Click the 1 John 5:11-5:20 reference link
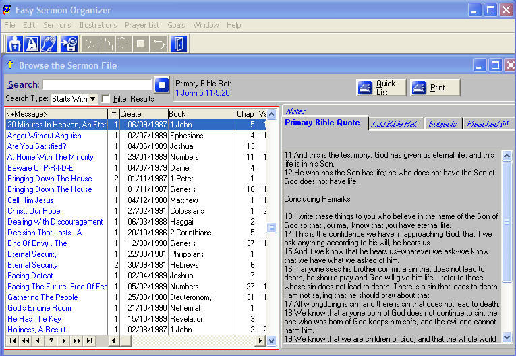516x356 pixels. click(203, 93)
